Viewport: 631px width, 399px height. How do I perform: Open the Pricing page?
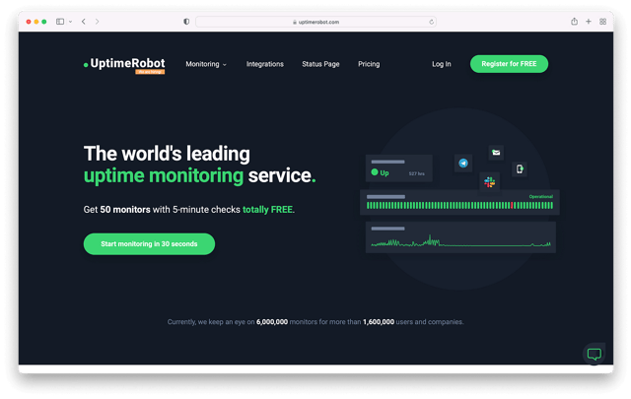(x=369, y=64)
